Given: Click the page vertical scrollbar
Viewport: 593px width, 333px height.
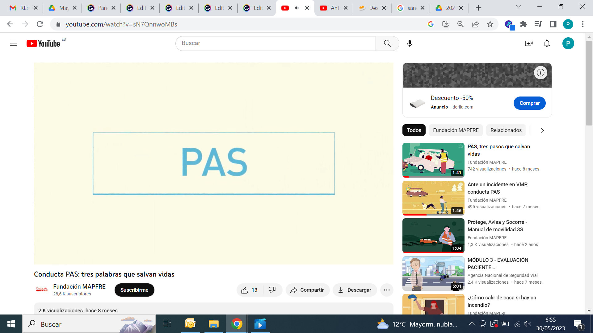Looking at the screenshot, I should pyautogui.click(x=589, y=83).
